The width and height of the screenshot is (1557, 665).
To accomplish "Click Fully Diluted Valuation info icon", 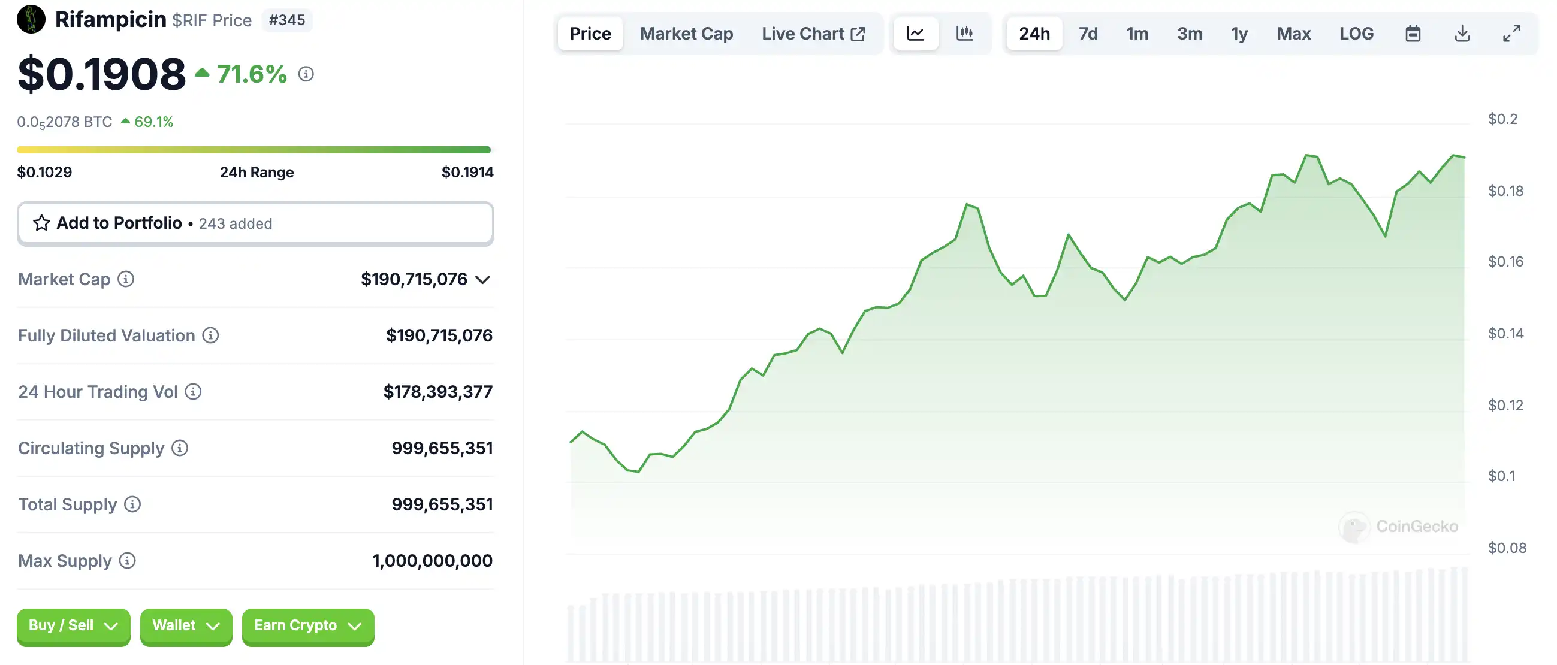I will pos(210,335).
